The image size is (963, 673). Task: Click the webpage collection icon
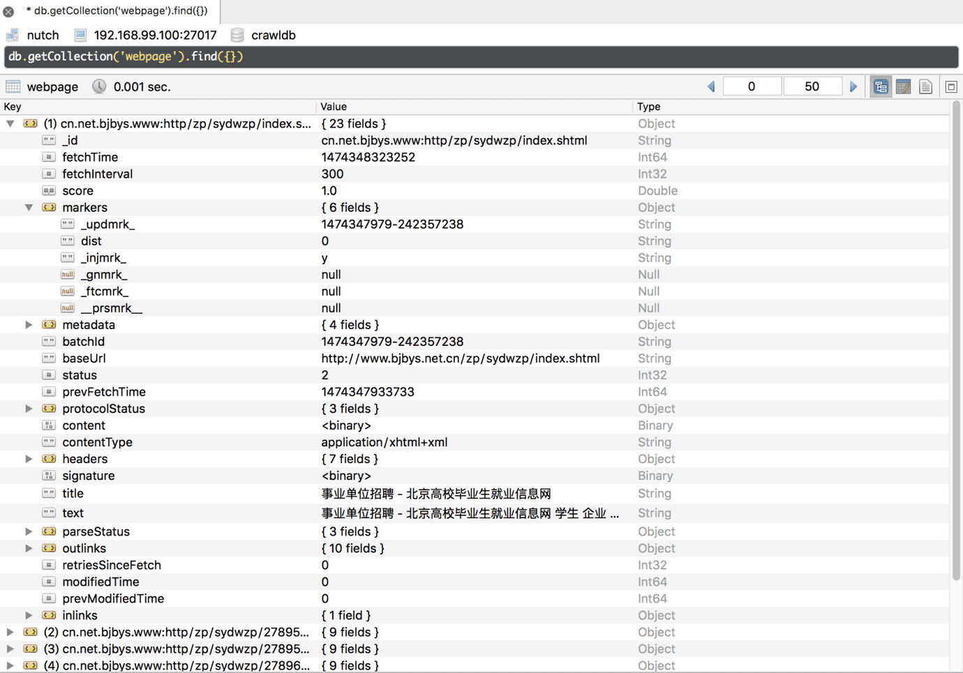(13, 86)
